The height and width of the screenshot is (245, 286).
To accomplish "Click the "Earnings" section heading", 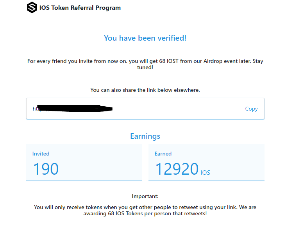I will point(145,136).
